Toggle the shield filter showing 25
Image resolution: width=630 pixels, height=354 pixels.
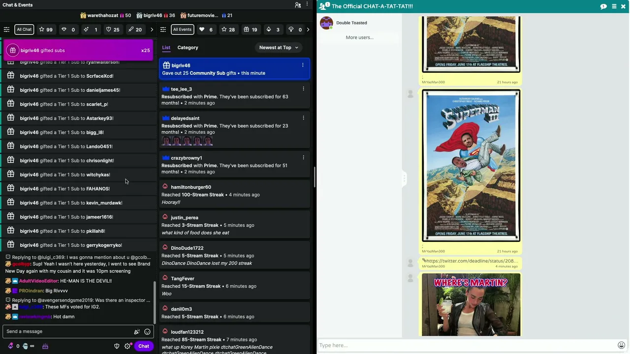[113, 29]
